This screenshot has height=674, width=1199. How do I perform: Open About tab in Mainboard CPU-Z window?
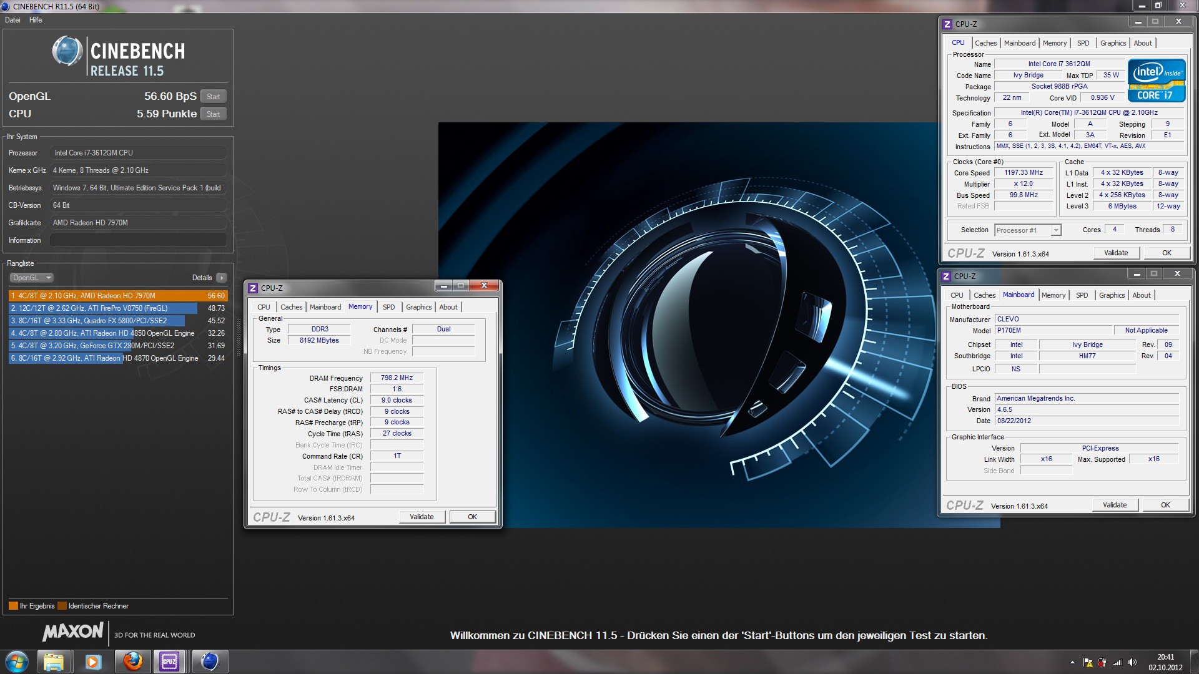coord(1142,295)
